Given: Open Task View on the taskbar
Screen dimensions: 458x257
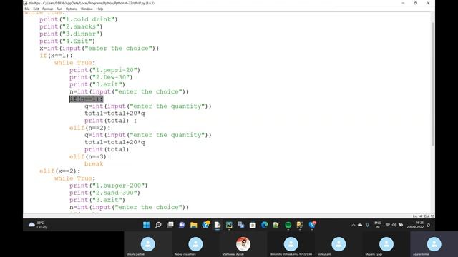Looking at the screenshot, I should 170,225.
